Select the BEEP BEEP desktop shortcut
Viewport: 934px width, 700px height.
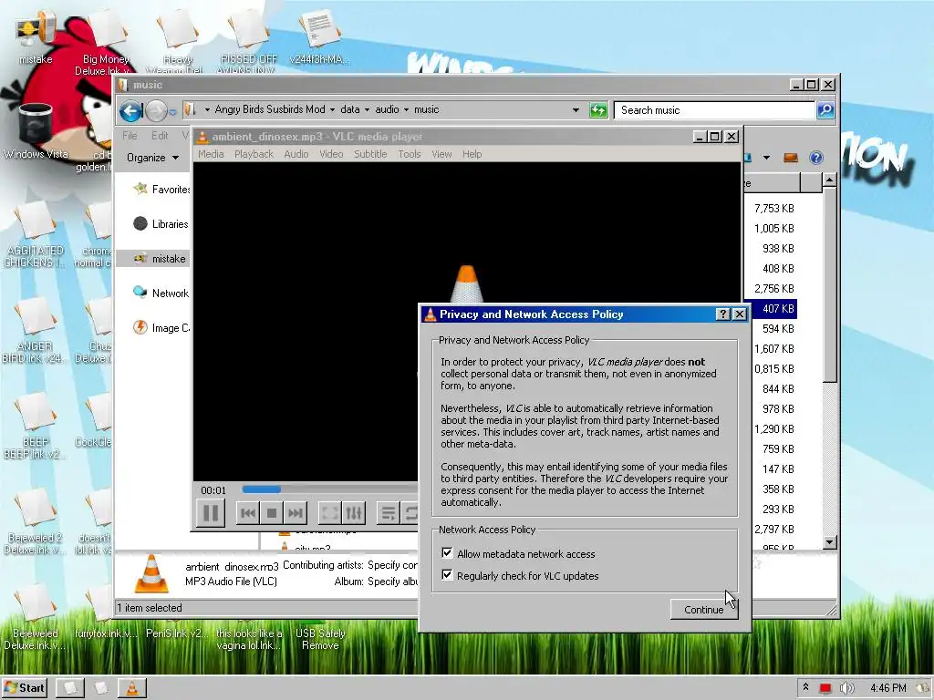(35, 427)
